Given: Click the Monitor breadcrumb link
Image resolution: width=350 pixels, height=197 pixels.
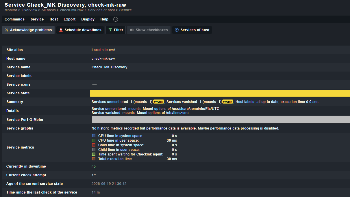Looking at the screenshot, I should (x=11, y=10).
